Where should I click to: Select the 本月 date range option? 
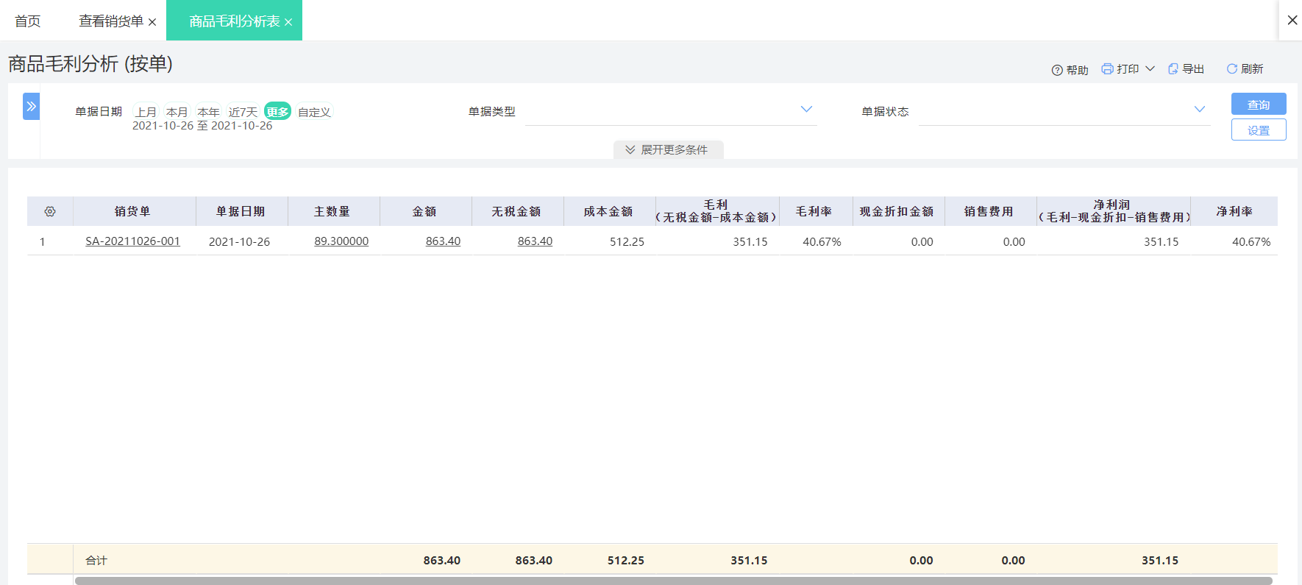tap(177, 112)
